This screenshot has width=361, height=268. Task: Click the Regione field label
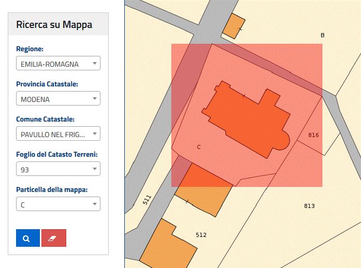30,49
